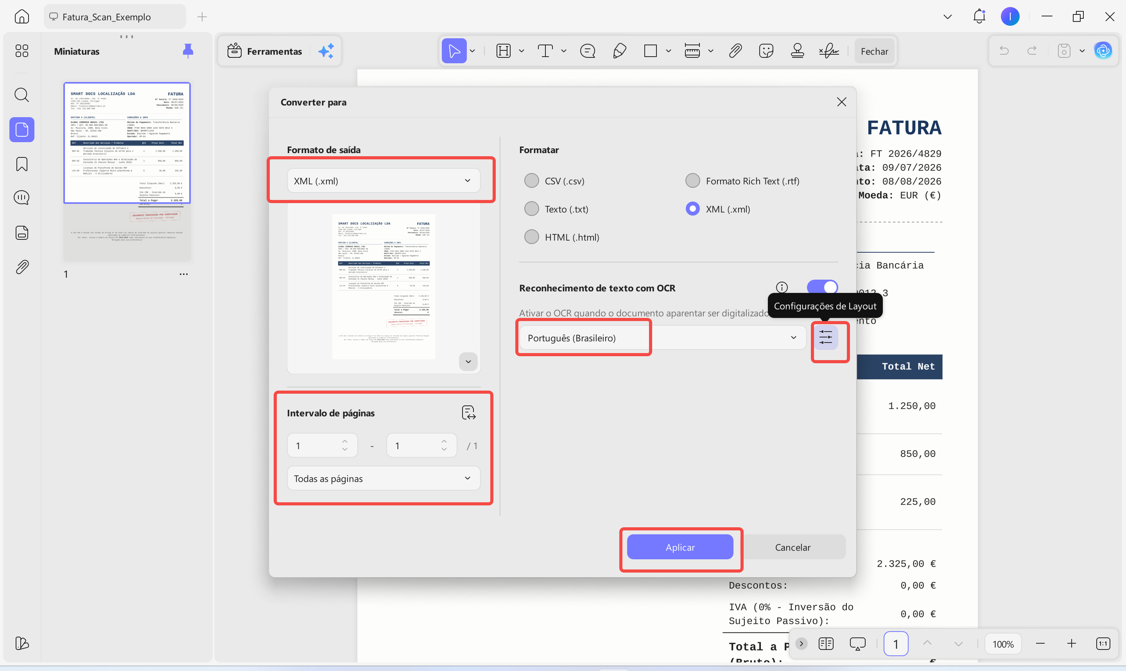Viewport: 1126px width, 671px height.
Task: Go to the Home icon
Action: (22, 17)
